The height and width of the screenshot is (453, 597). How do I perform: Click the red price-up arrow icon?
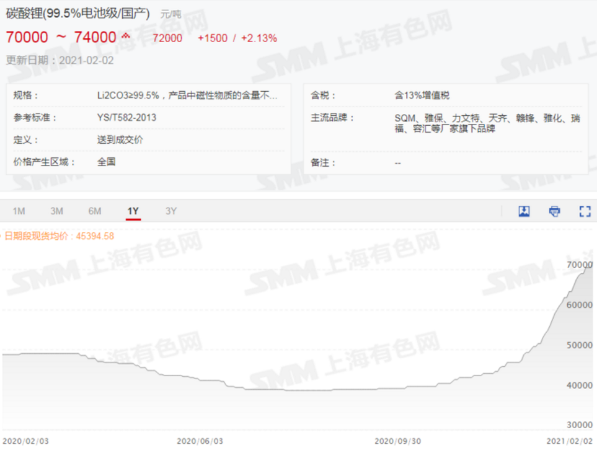click(x=126, y=37)
